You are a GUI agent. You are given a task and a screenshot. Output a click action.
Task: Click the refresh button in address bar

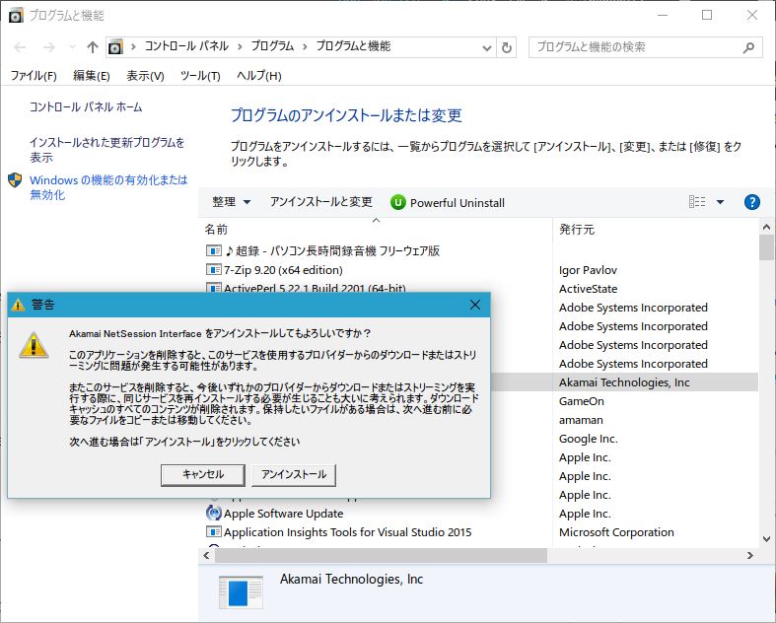pos(506,47)
